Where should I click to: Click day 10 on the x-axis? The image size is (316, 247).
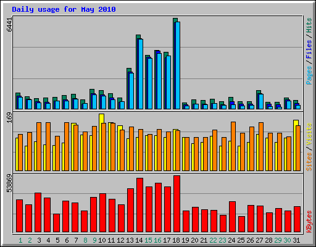(x=102, y=240)
